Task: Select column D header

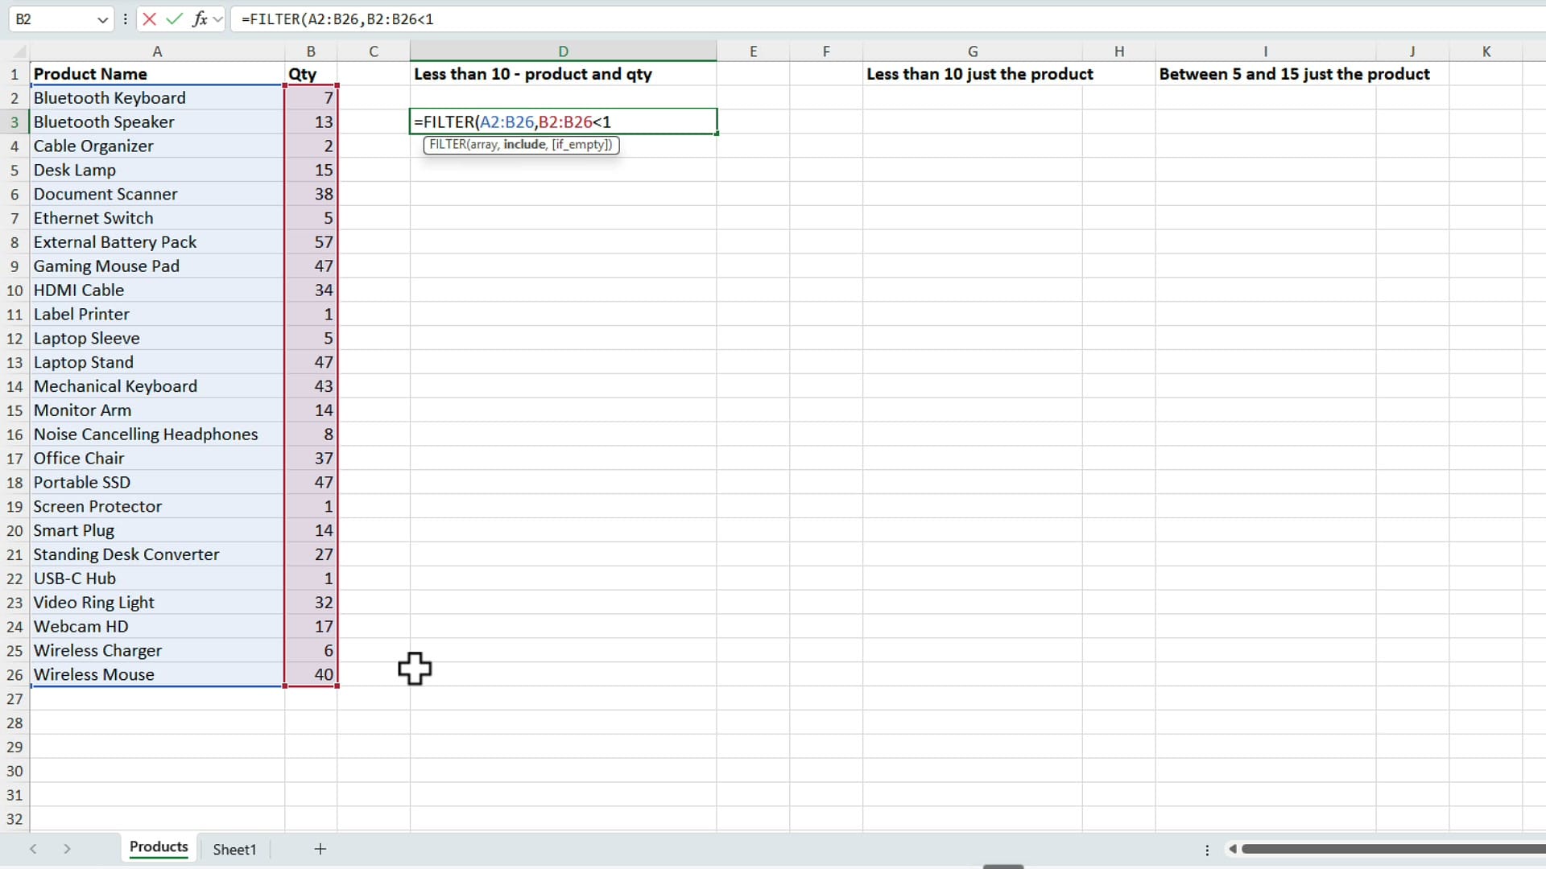Action: click(563, 51)
